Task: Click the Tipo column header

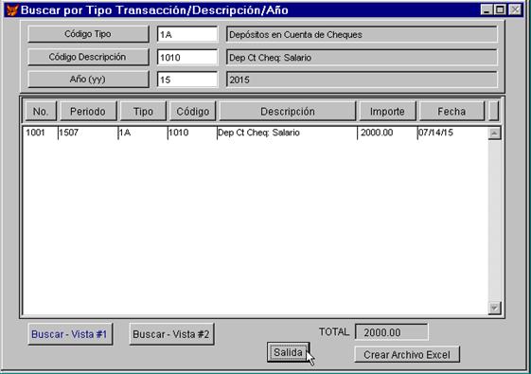Action: 143,111
